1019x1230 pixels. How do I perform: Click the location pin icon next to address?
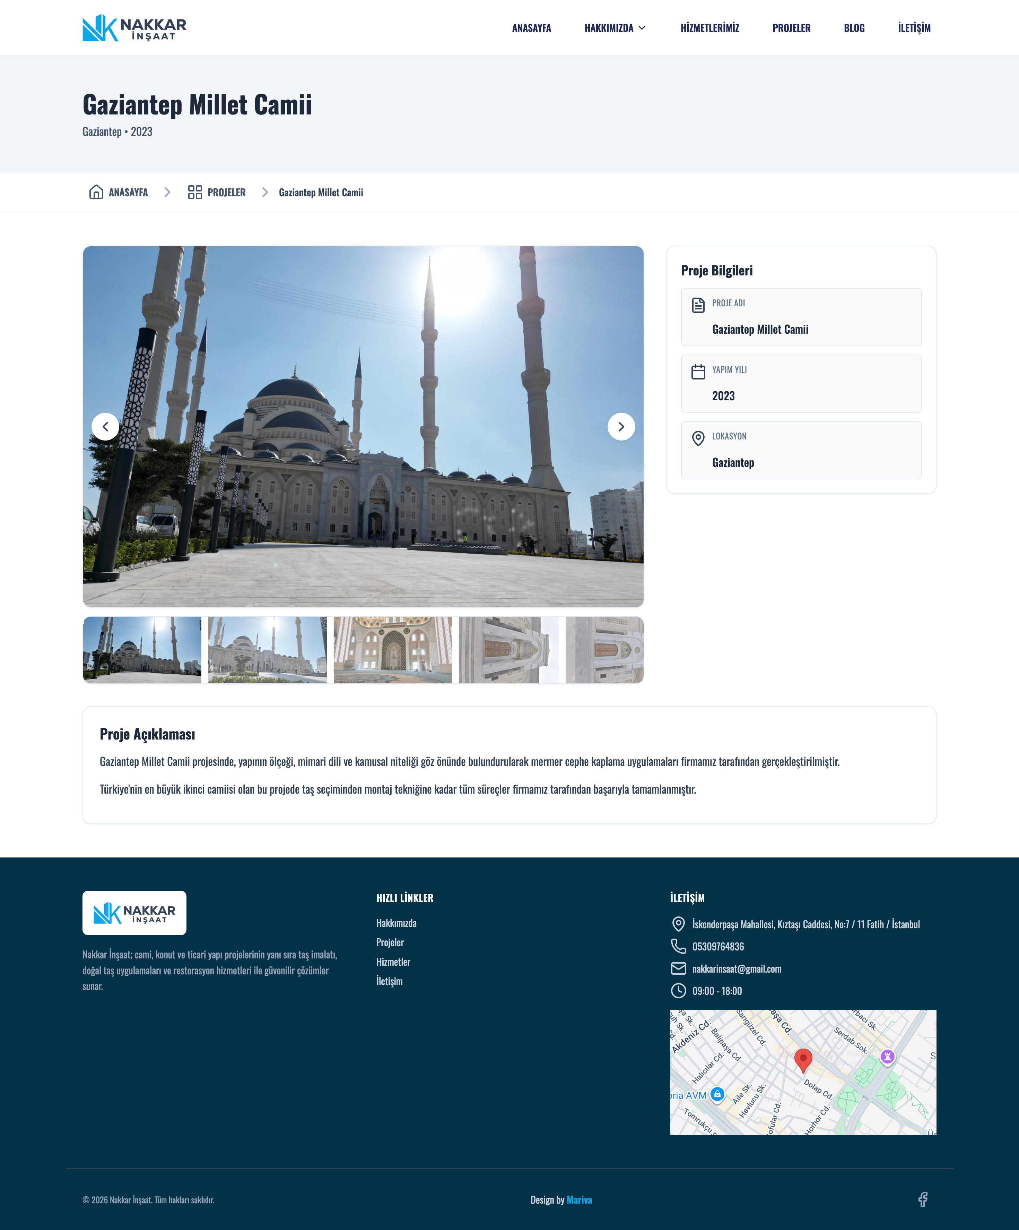[x=678, y=924]
